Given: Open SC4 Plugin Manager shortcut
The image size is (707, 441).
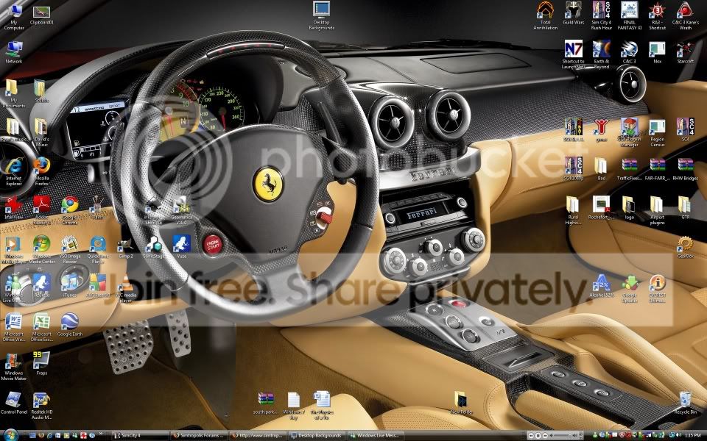Looking at the screenshot, I should pos(630,133).
